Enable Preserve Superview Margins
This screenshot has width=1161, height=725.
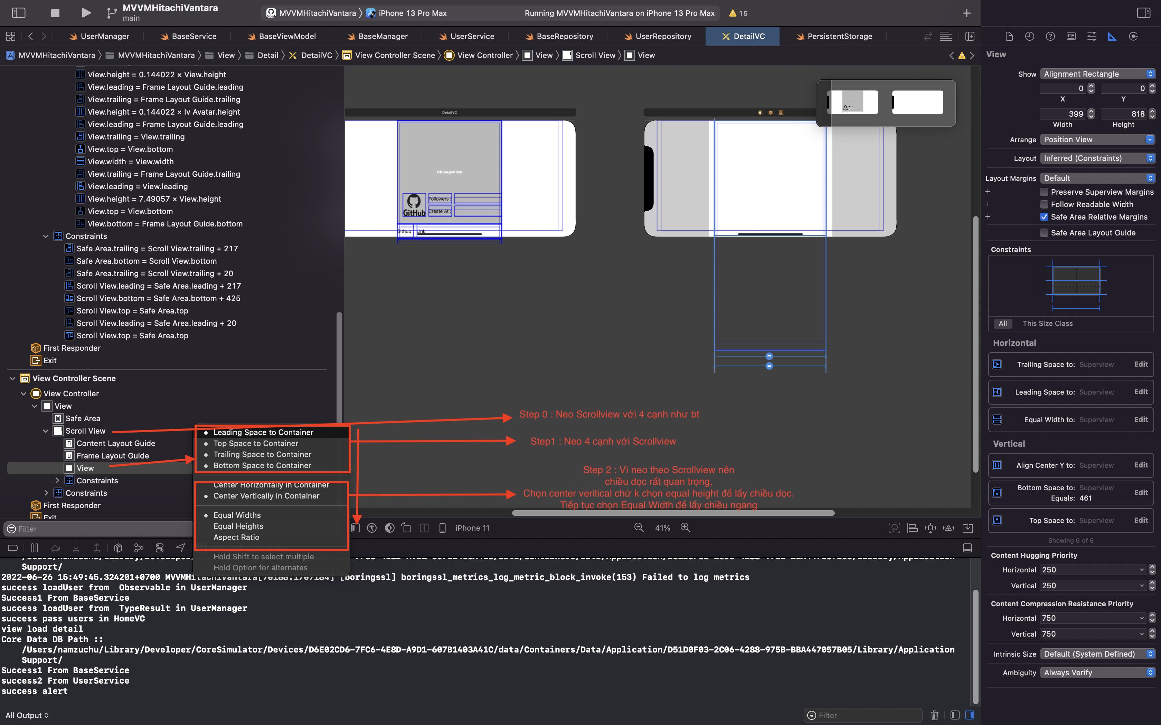pos(1044,192)
